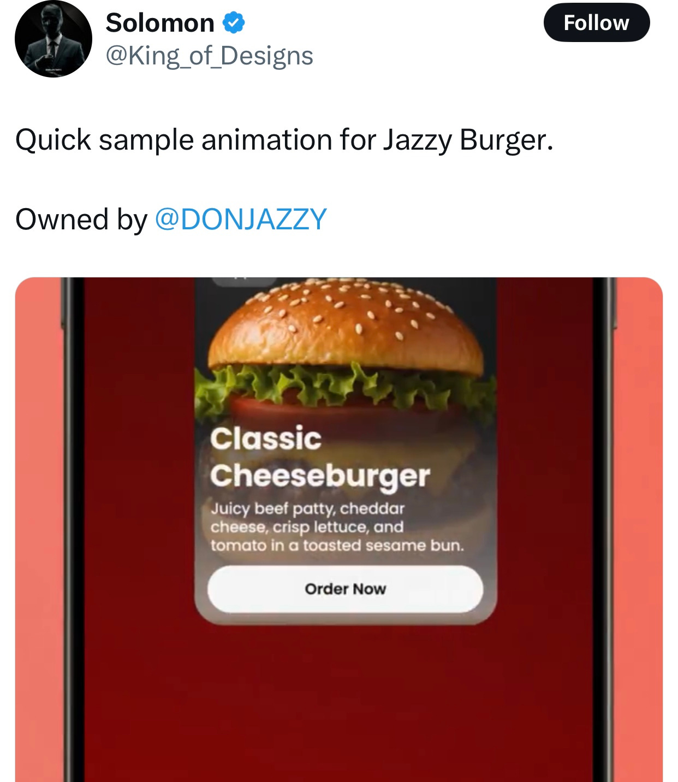Click the dark red phone screen below the card
The image size is (678, 782).
pyautogui.click(x=338, y=704)
